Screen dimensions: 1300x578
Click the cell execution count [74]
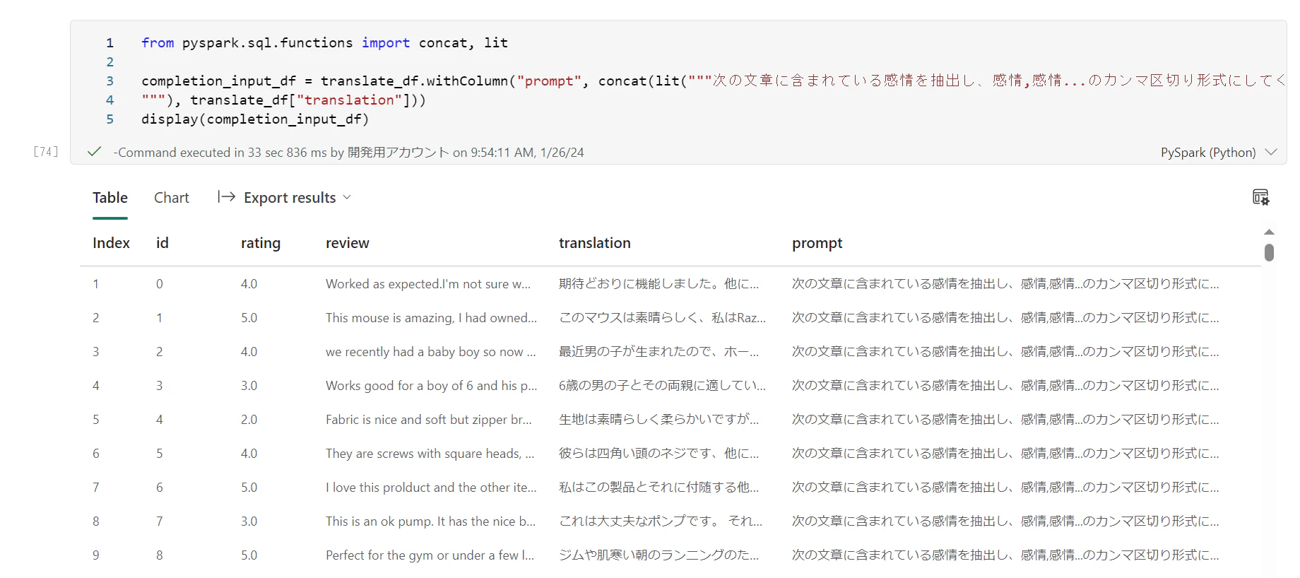pos(46,152)
